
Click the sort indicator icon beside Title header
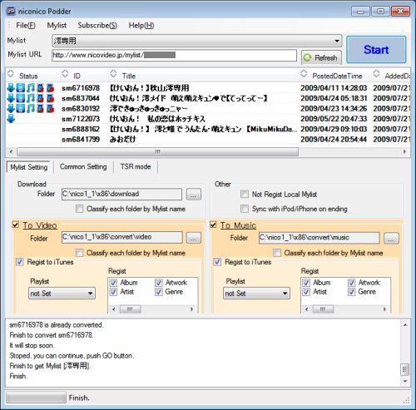tap(113, 74)
